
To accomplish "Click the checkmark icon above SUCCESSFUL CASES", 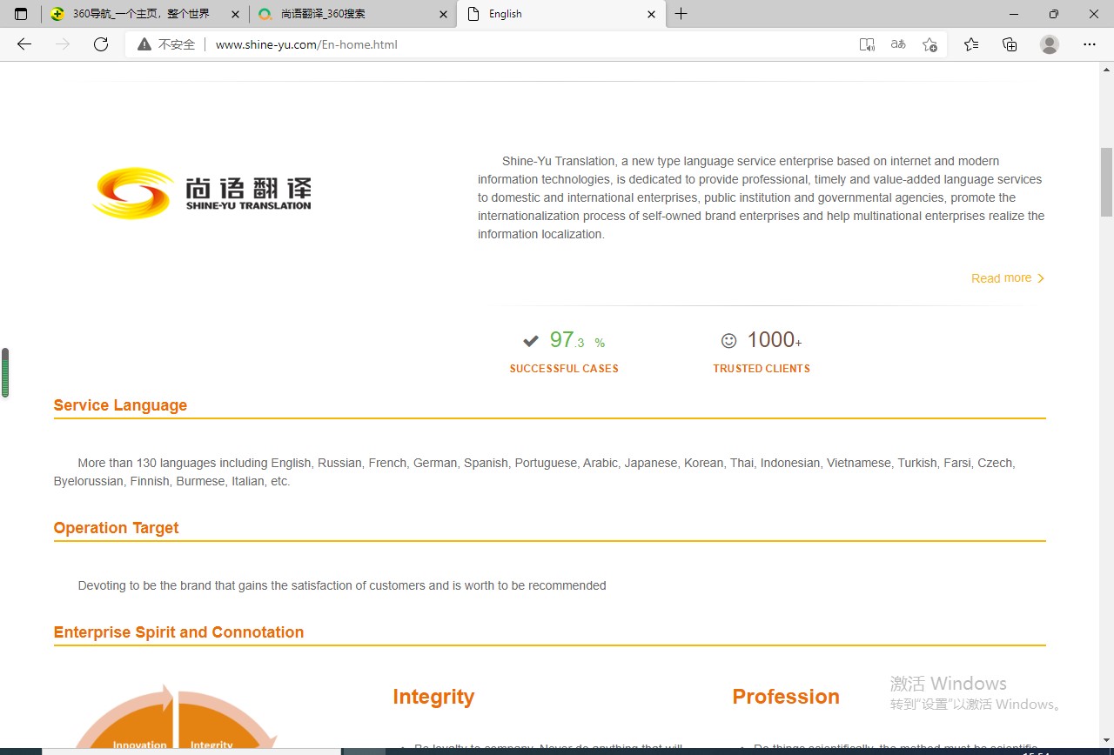I will click(531, 341).
